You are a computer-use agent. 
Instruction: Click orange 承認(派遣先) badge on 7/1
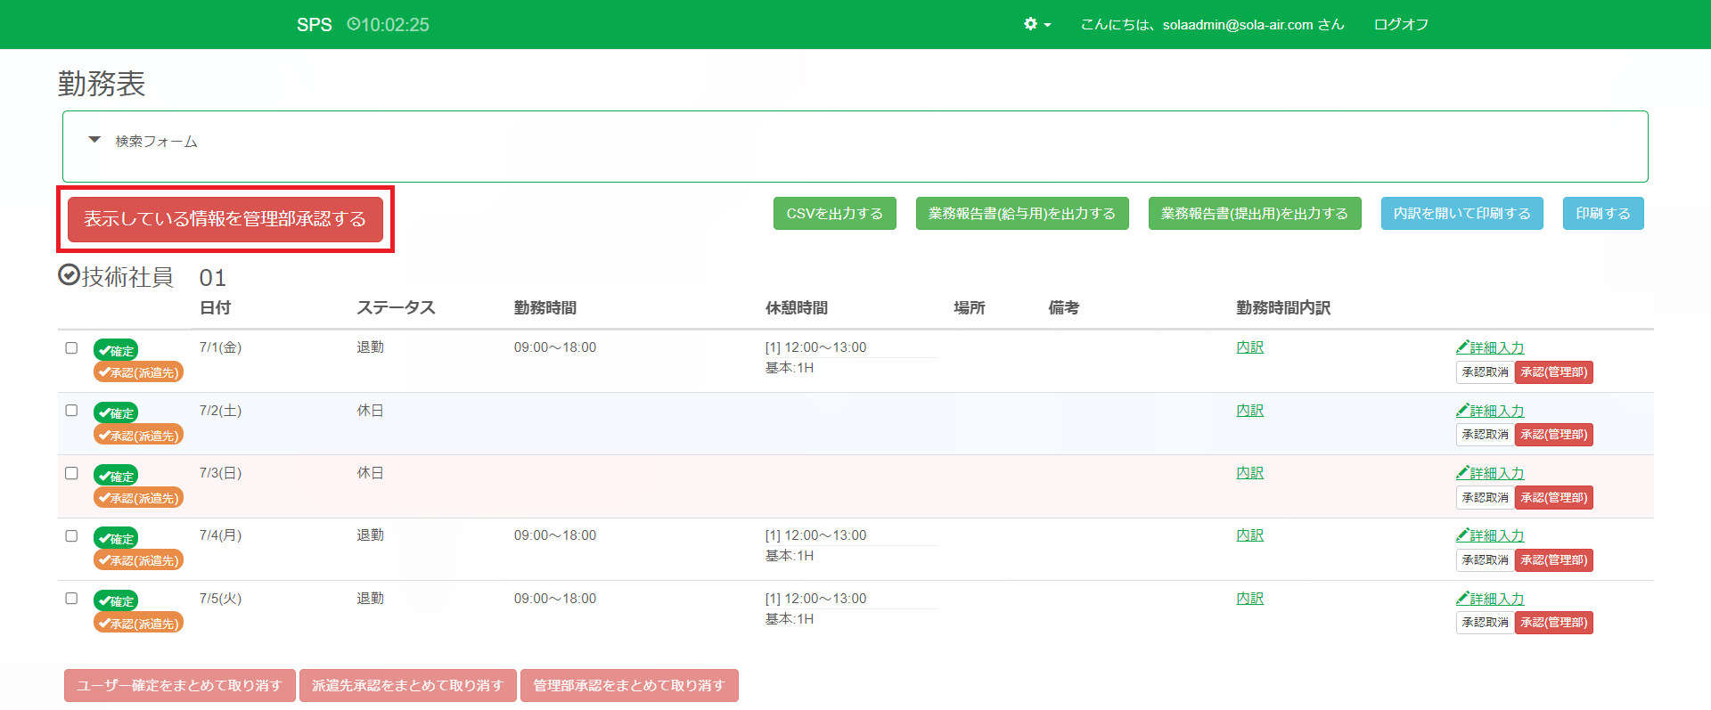138,372
